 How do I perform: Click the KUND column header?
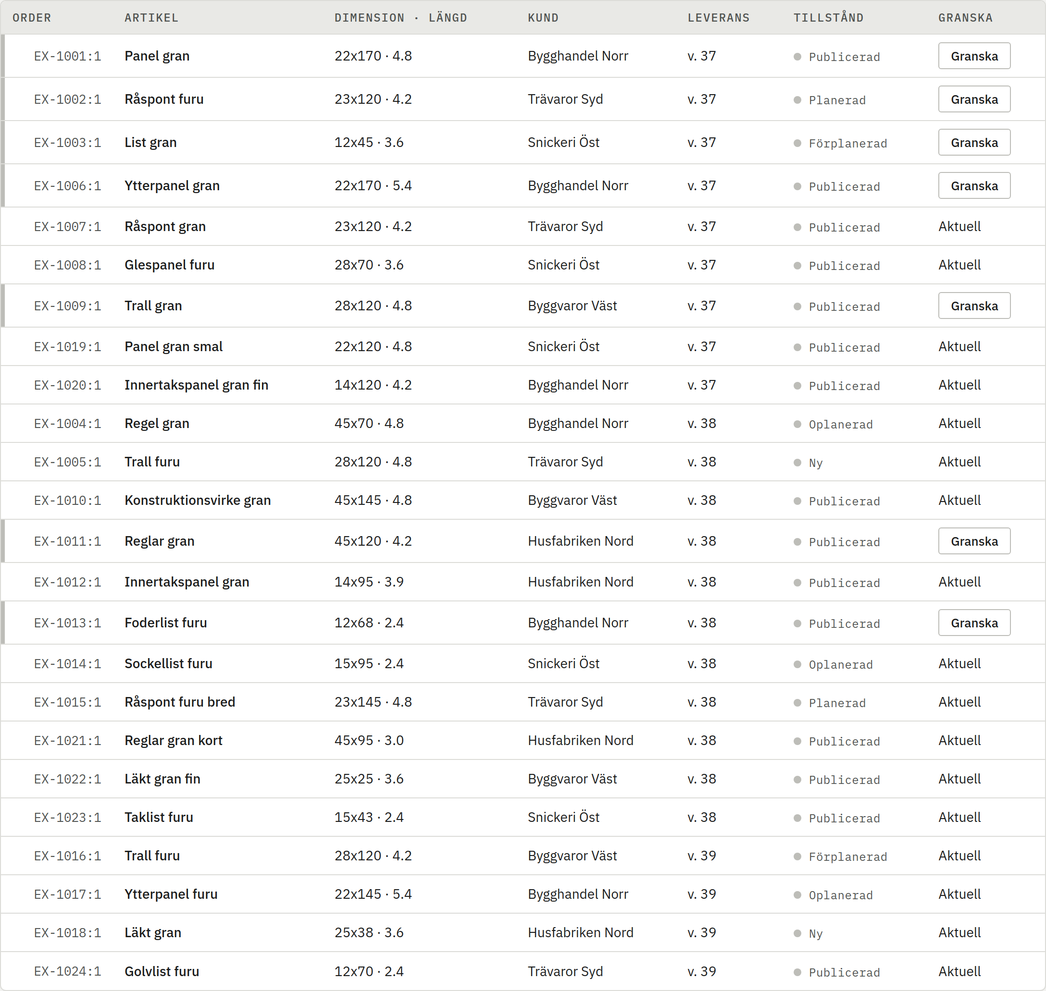[543, 17]
